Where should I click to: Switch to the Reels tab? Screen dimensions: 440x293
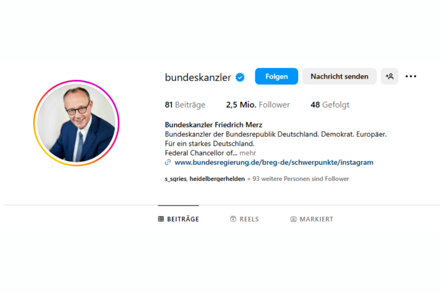pos(244,219)
